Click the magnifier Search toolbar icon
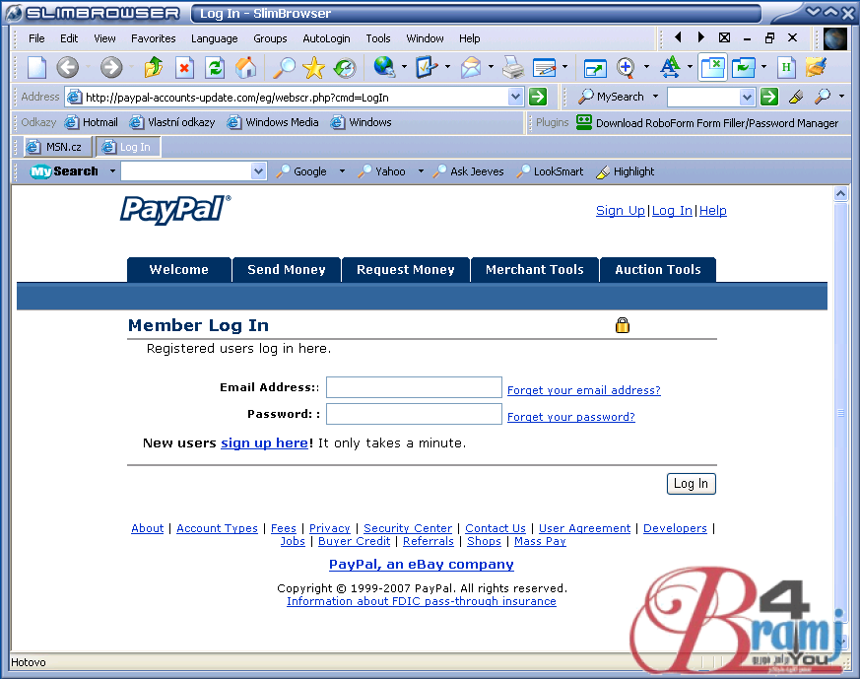 tap(284, 68)
